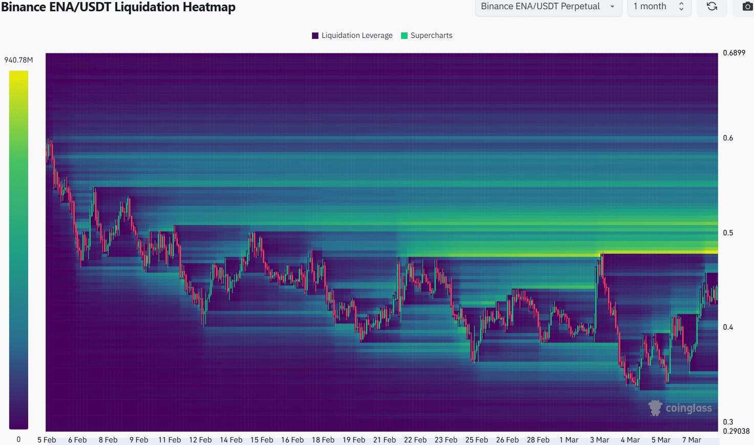
Task: Click the 12 Feb date label
Action: [x=200, y=440]
